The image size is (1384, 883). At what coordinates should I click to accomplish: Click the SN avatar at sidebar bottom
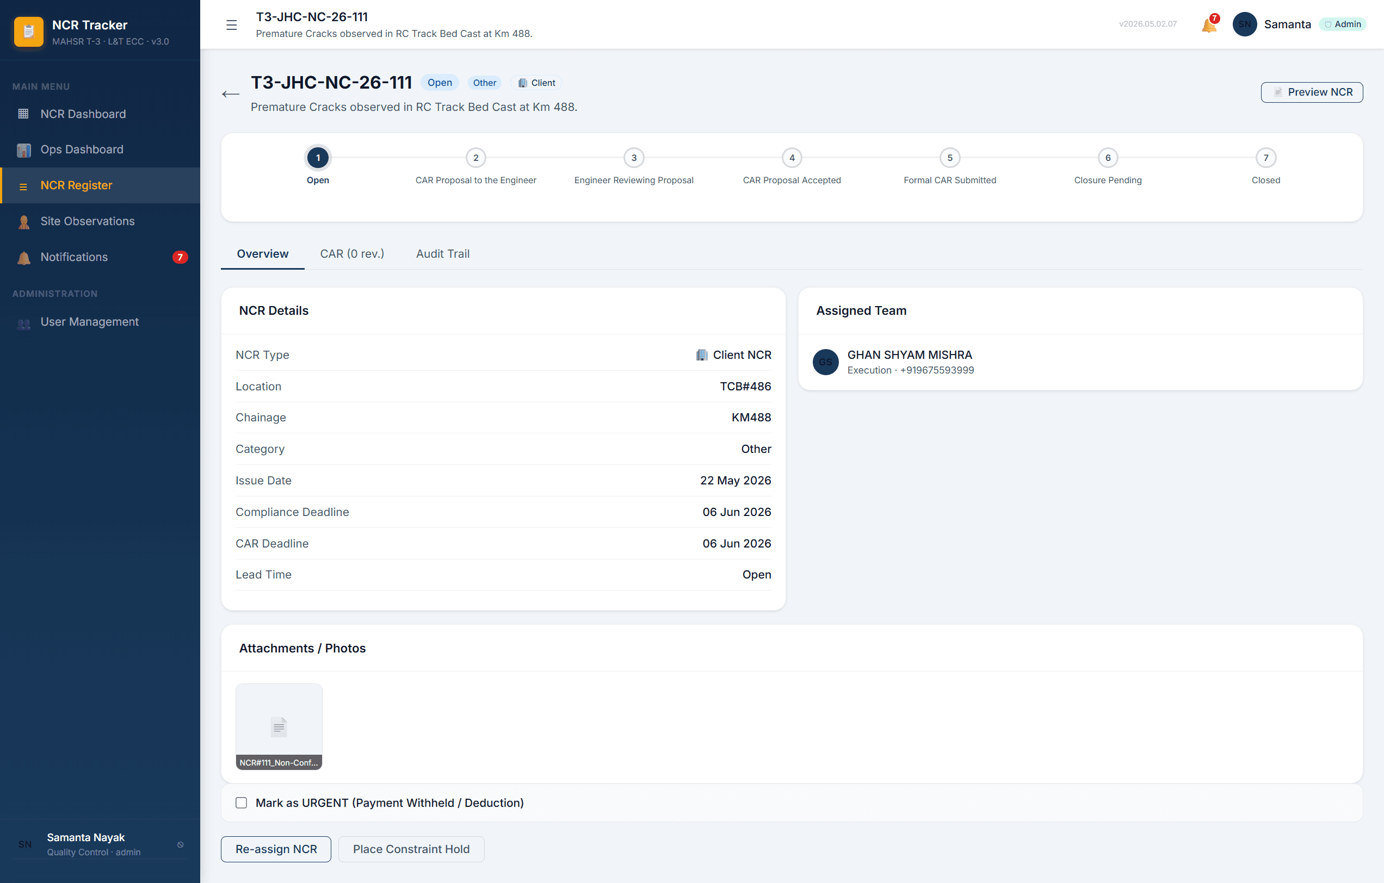pyautogui.click(x=24, y=844)
